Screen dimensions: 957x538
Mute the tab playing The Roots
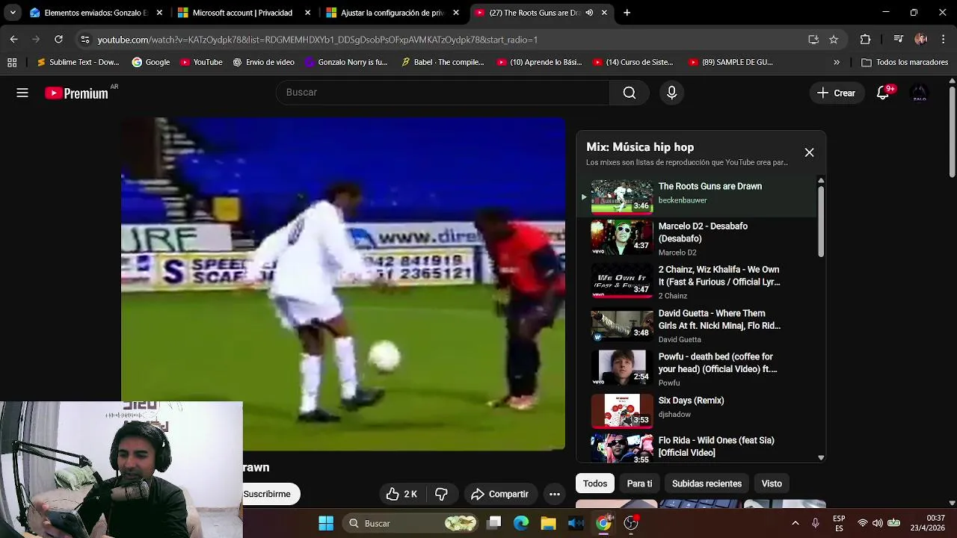(589, 13)
